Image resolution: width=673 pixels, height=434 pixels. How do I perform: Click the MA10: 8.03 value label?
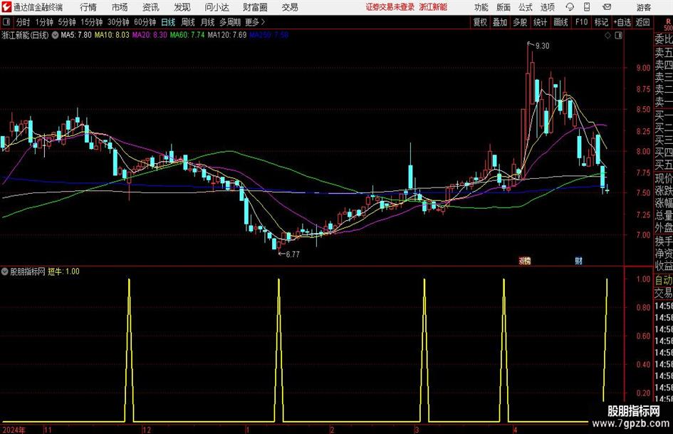(112, 35)
